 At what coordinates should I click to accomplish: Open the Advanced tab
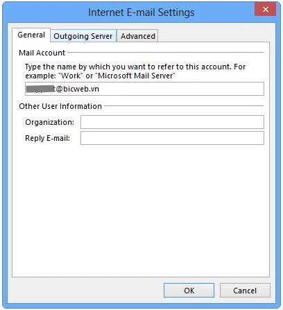(x=138, y=36)
